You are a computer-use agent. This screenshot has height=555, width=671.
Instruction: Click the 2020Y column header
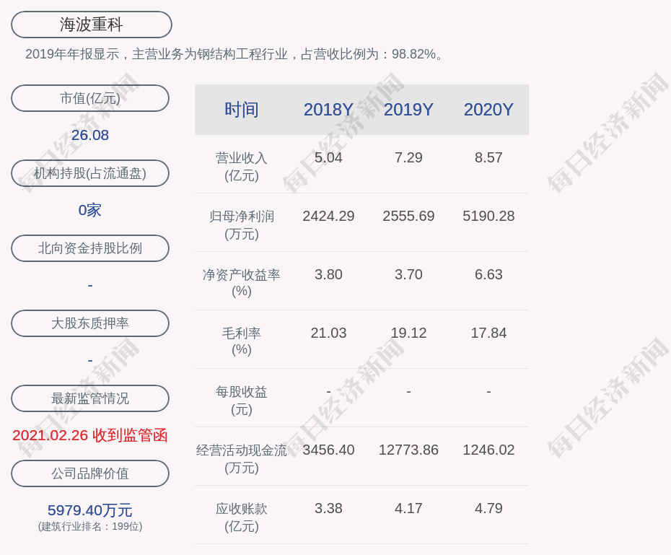tap(488, 110)
